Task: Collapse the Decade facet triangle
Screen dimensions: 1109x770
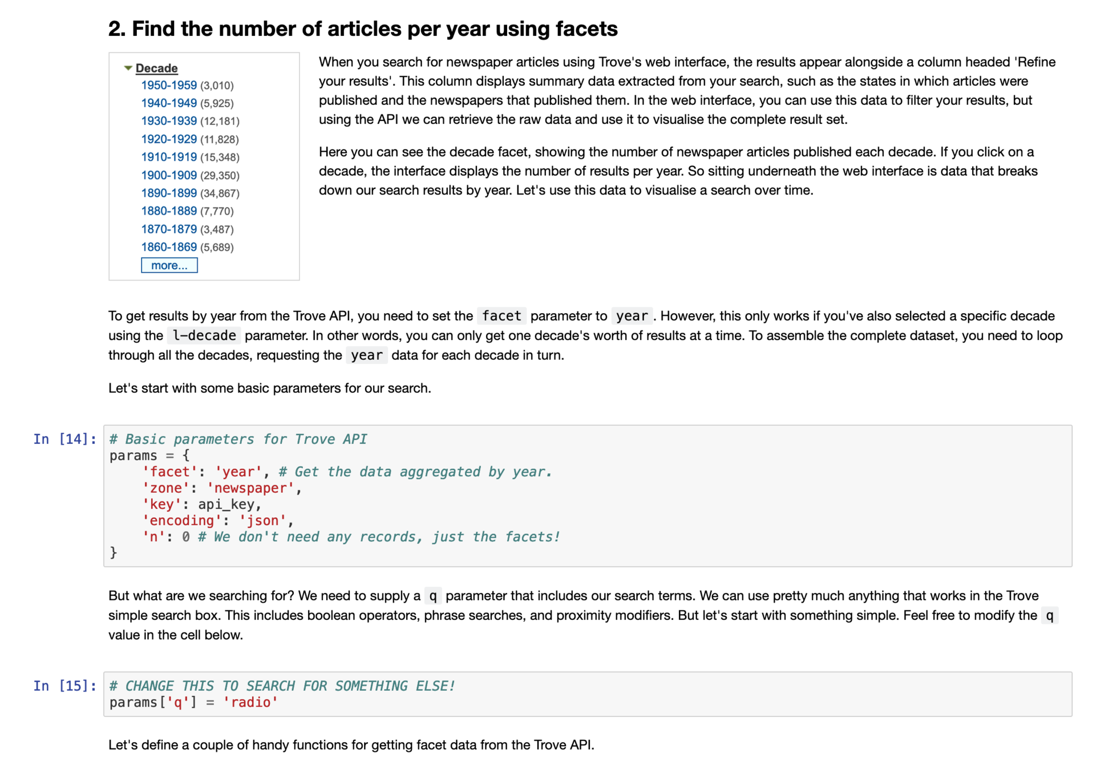Action: (128, 68)
